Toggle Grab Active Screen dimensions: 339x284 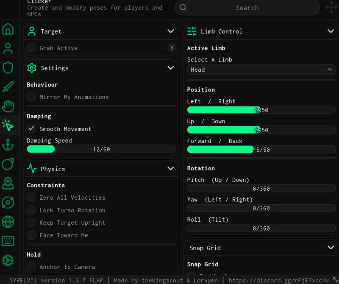coord(31,47)
